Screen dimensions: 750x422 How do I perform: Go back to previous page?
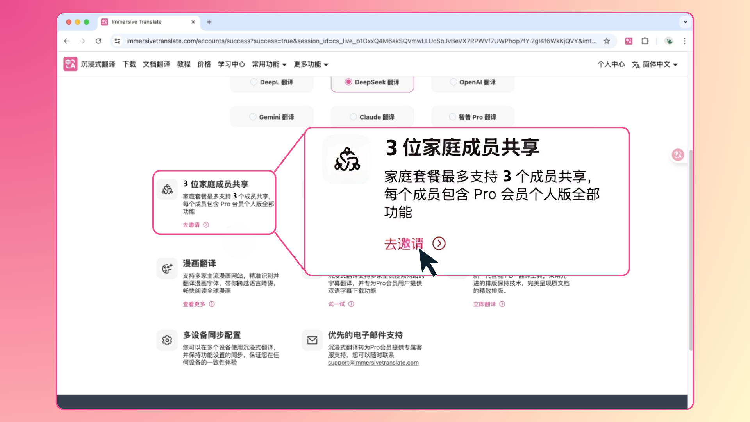tap(67, 41)
